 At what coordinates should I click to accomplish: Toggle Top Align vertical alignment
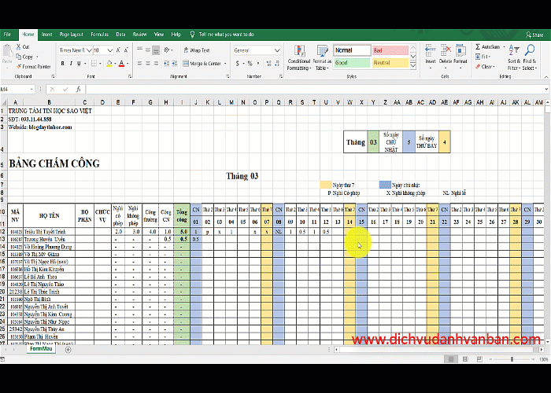(140, 50)
